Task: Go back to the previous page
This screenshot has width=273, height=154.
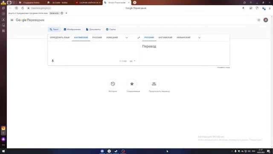Action: tap(10, 8)
